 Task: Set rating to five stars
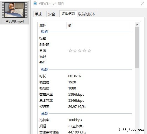(89, 51)
